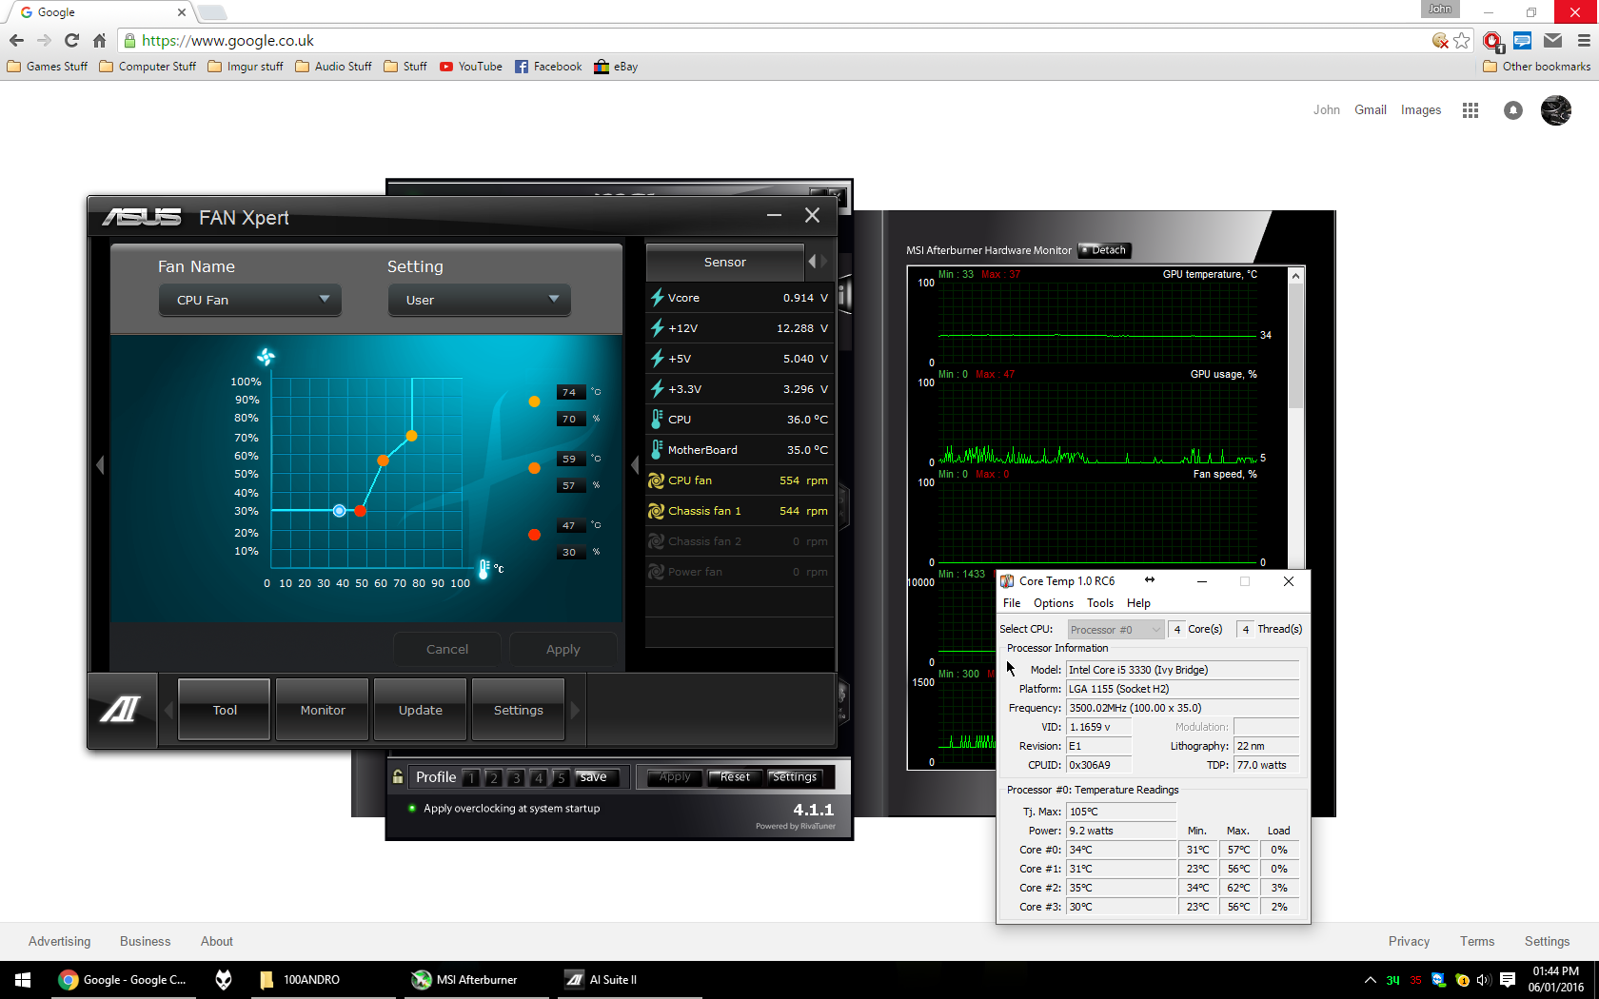Viewport: 1599px width, 999px height.
Task: Select MSI Afterburner profile slot 3
Action: click(516, 777)
